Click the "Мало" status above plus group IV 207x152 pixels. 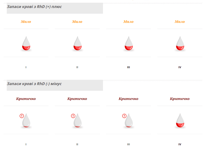pos(180,22)
